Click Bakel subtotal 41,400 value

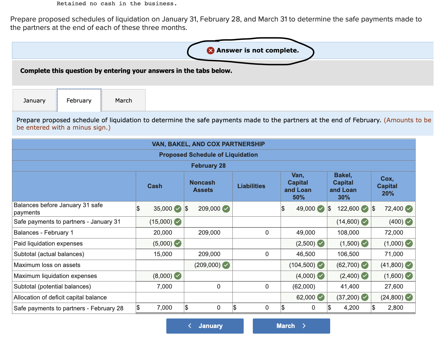[x=350, y=286]
